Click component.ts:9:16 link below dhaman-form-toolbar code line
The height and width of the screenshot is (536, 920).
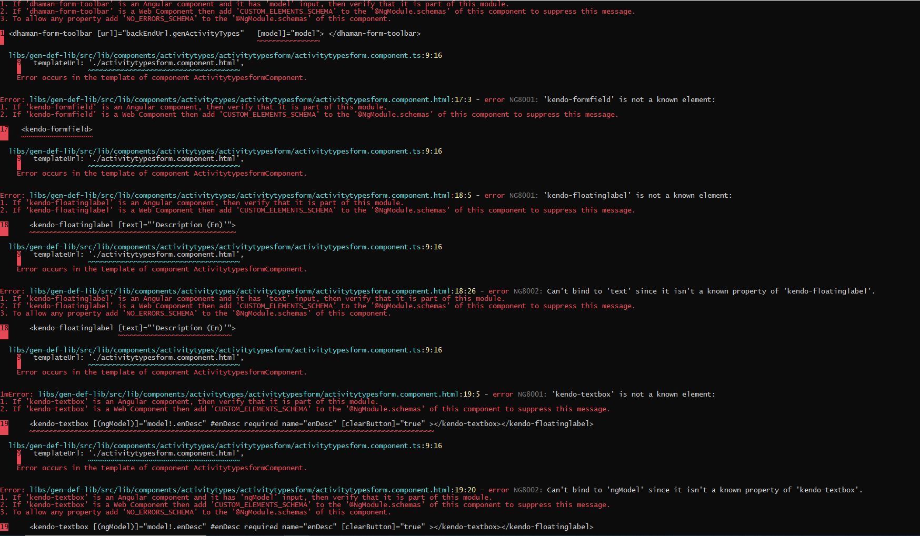pyautogui.click(x=225, y=55)
